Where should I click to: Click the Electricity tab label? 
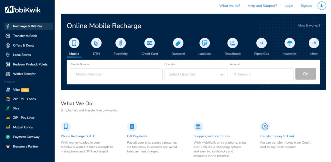(x=121, y=54)
